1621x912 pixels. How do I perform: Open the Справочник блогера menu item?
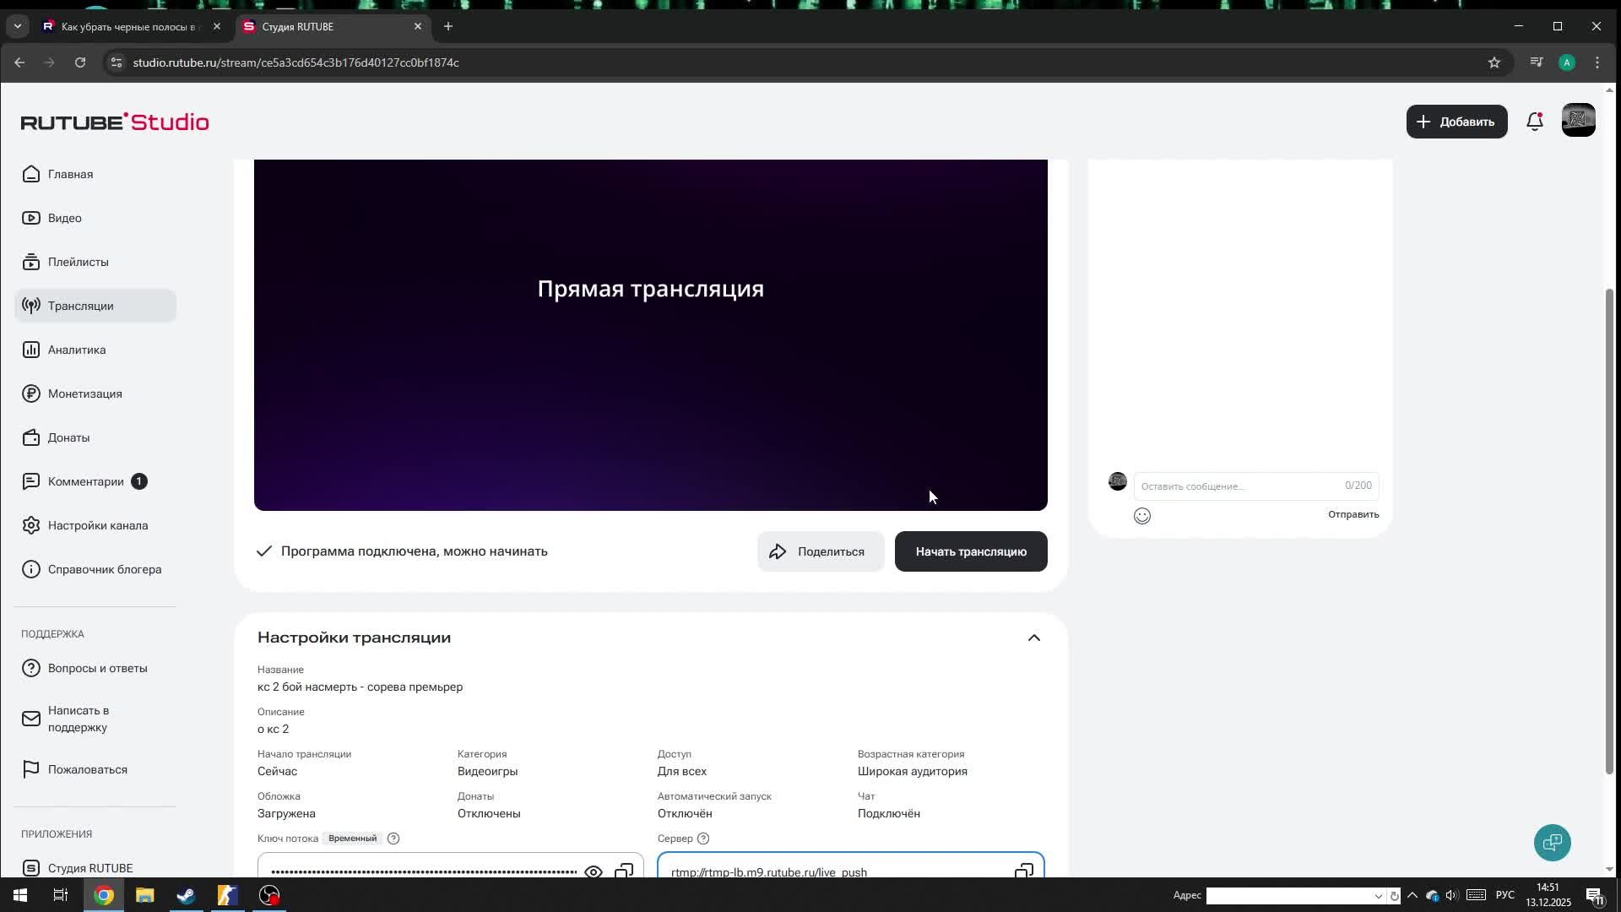[105, 568]
